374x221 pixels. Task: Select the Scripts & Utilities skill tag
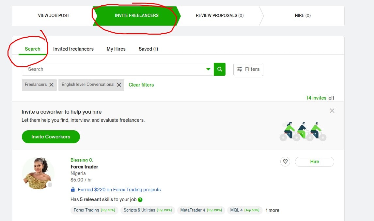[x=148, y=210]
